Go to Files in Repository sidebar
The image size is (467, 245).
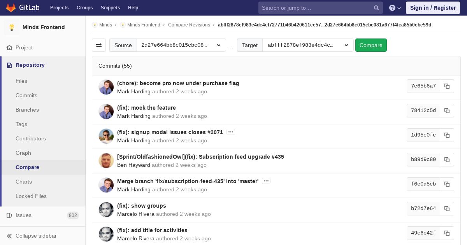pyautogui.click(x=21, y=81)
